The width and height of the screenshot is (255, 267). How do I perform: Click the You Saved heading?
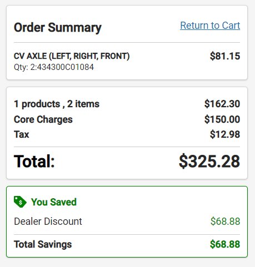[54, 202]
